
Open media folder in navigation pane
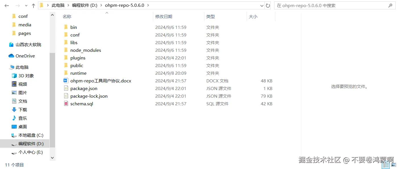click(x=25, y=25)
